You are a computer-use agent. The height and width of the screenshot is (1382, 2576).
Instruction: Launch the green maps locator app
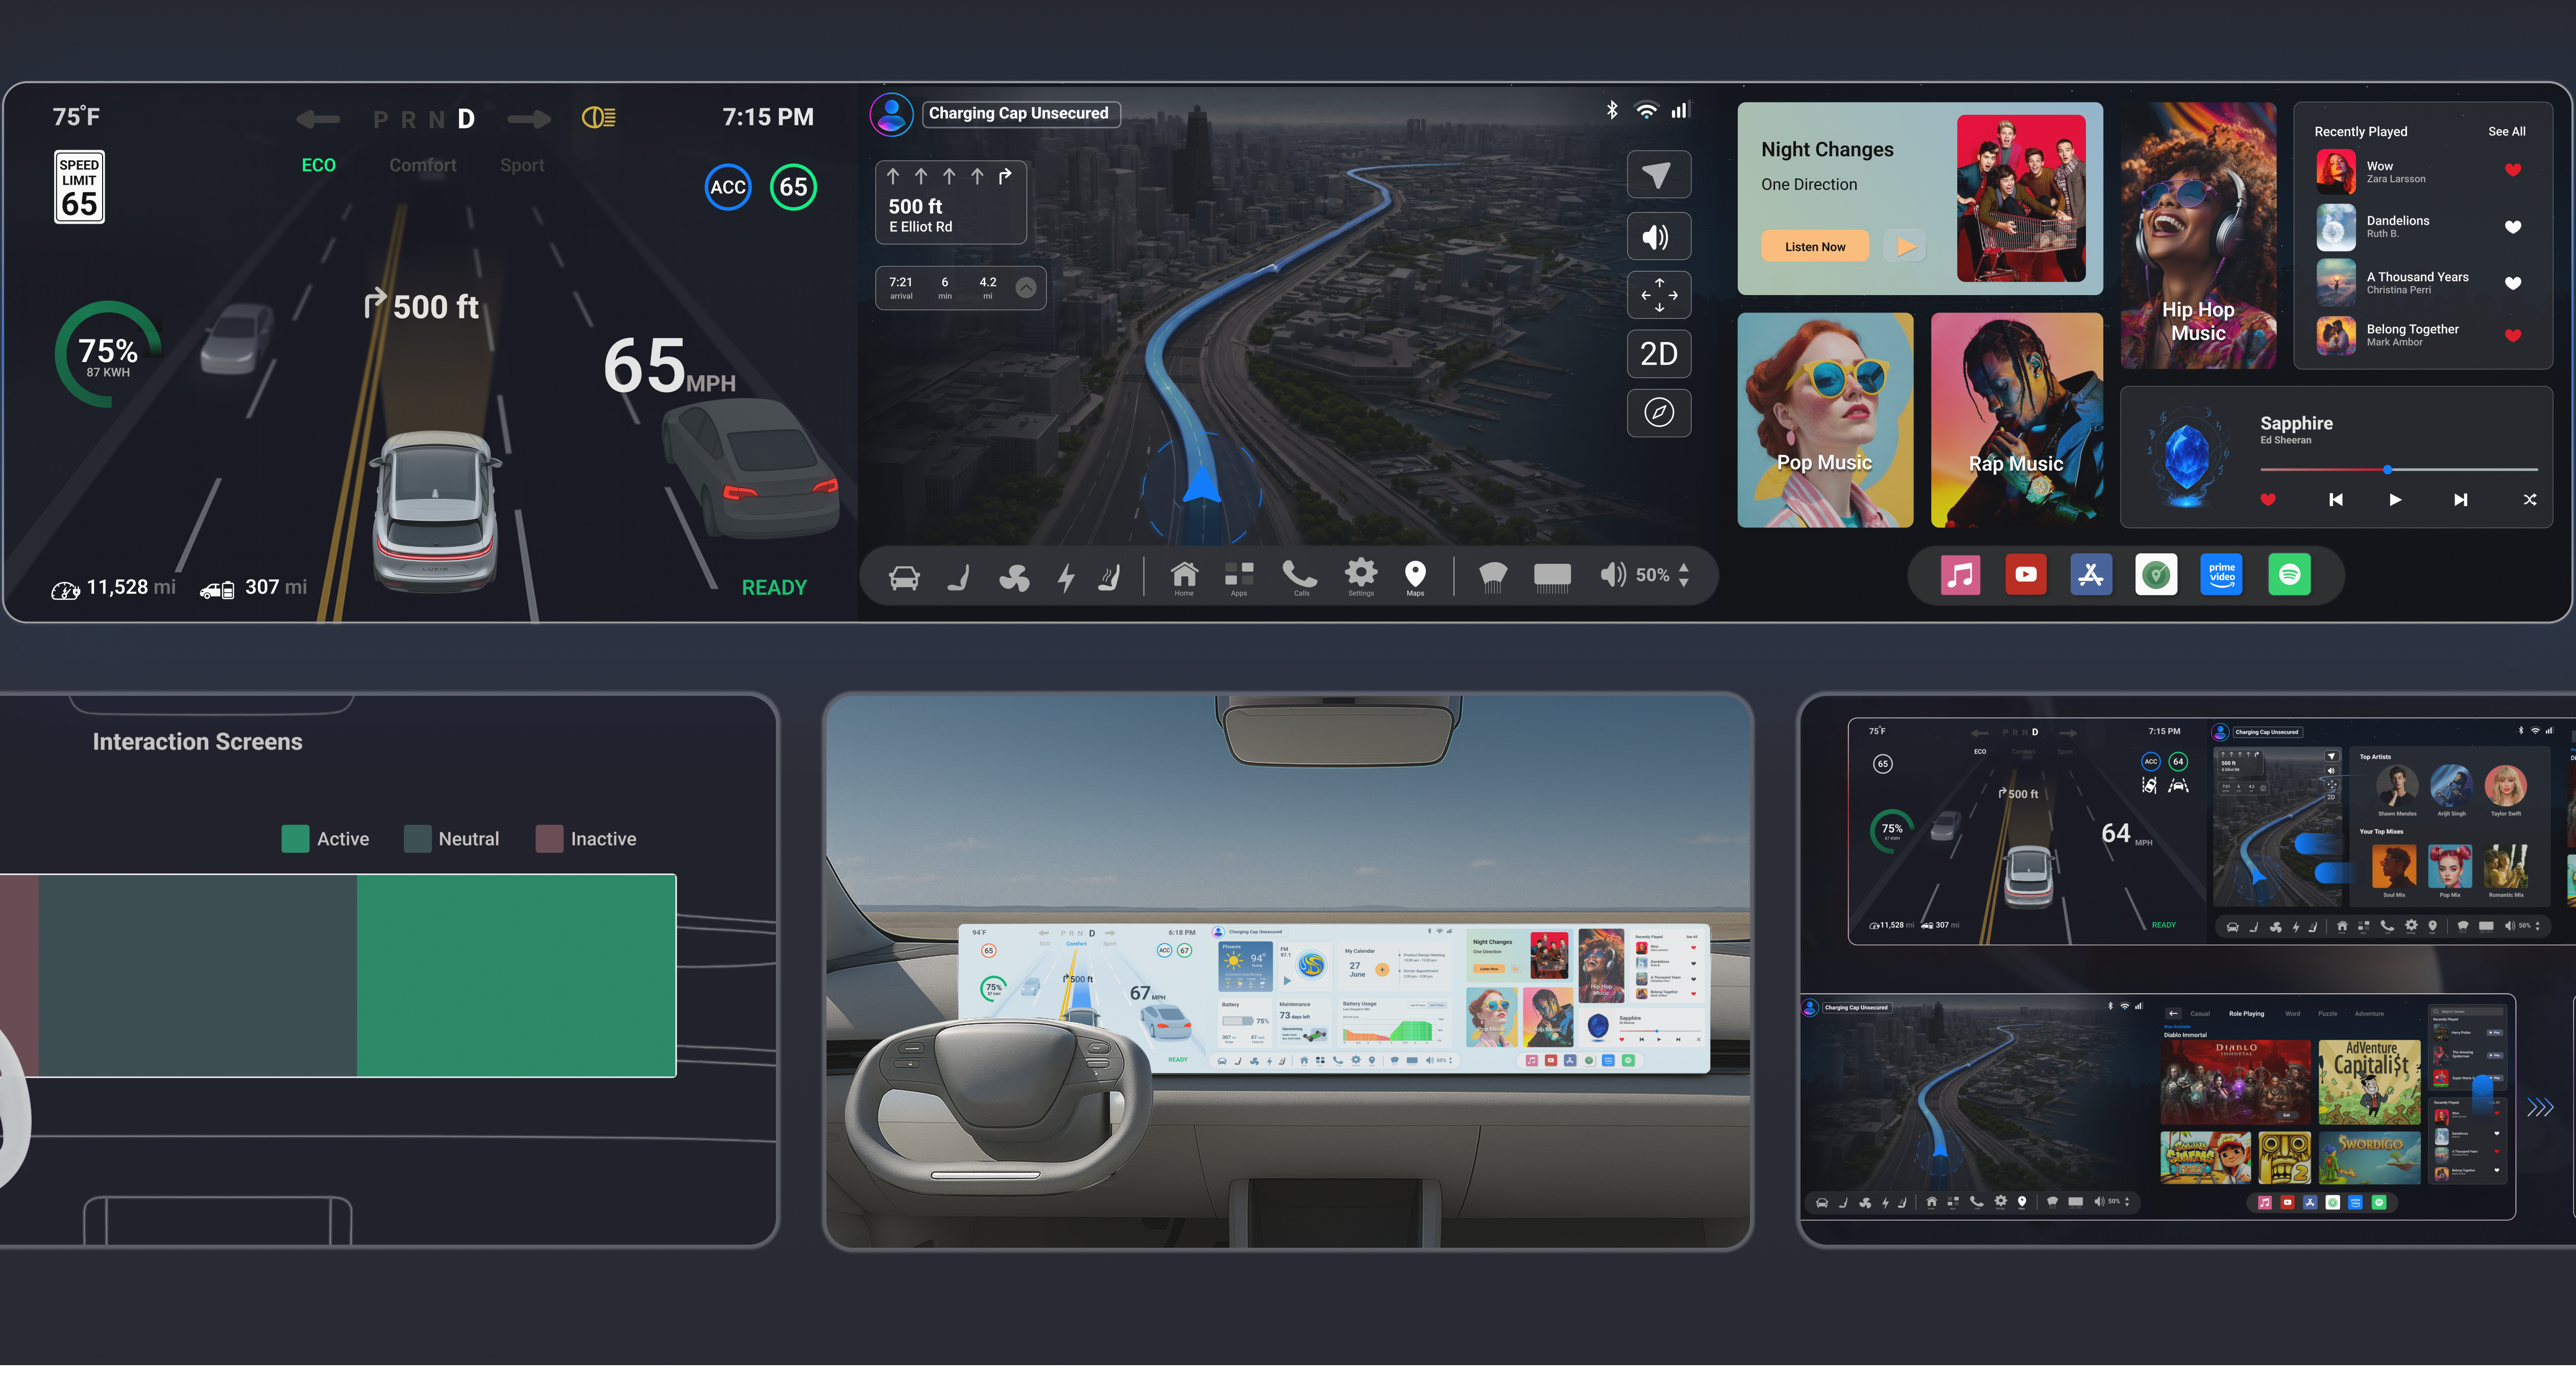[2156, 575]
